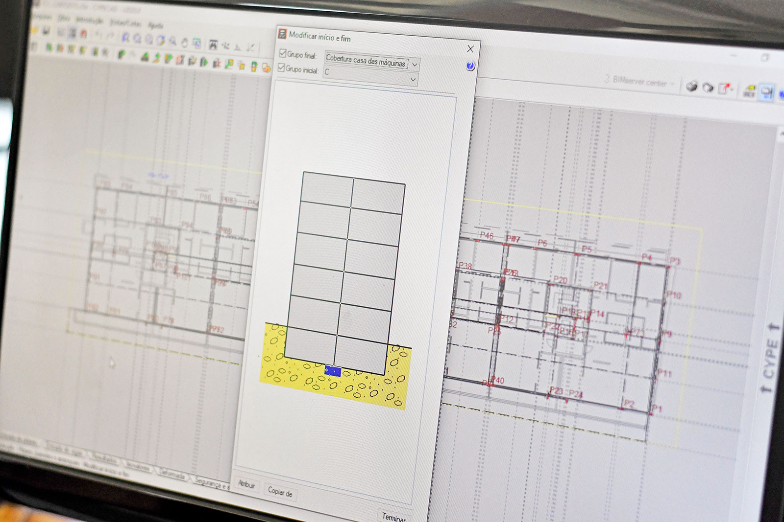Undo the last action with the undo arrow

coord(98,35)
